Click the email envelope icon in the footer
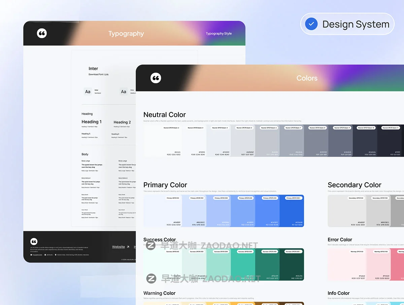 (31, 255)
